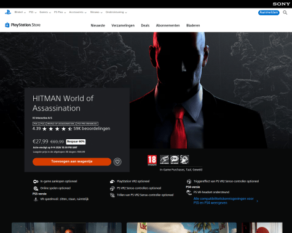Viewport: 292px width, 233px height.
Task: Click the 59K beoordelingen ratings link
Action: [x=92, y=129]
